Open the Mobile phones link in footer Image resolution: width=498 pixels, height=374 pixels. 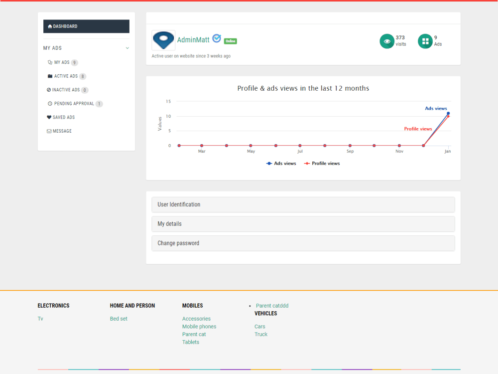point(199,326)
